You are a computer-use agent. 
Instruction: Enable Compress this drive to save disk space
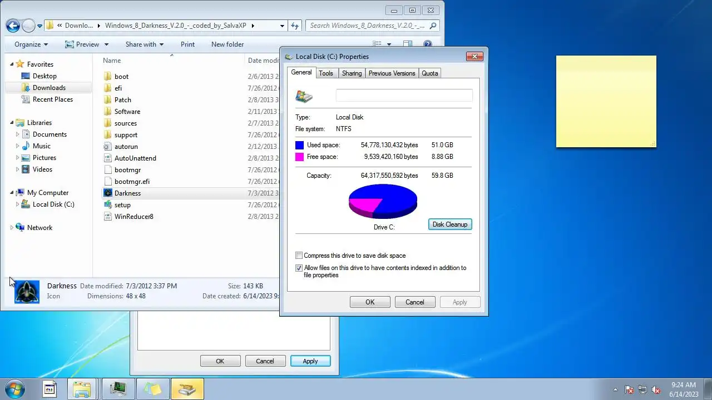299,256
